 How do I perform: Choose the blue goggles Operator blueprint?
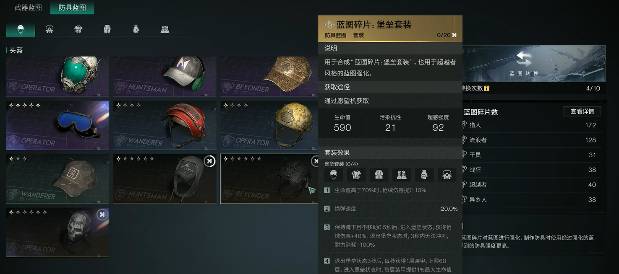pyautogui.click(x=57, y=125)
